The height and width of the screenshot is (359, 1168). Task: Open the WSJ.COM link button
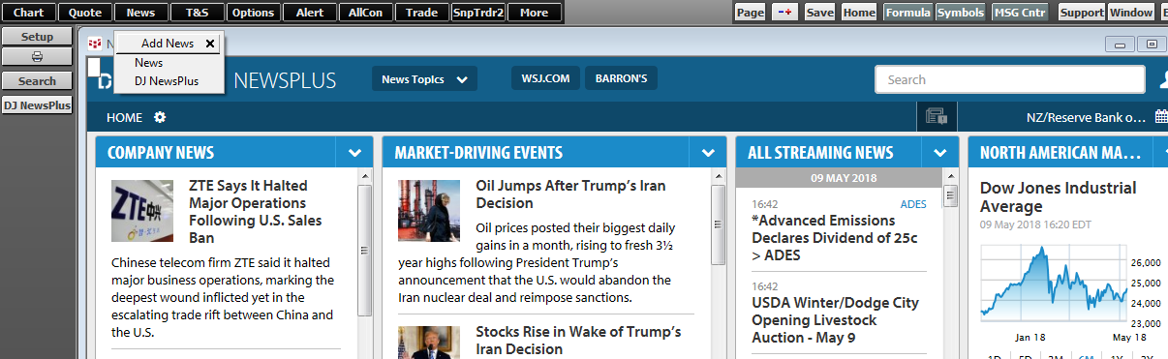click(x=546, y=79)
